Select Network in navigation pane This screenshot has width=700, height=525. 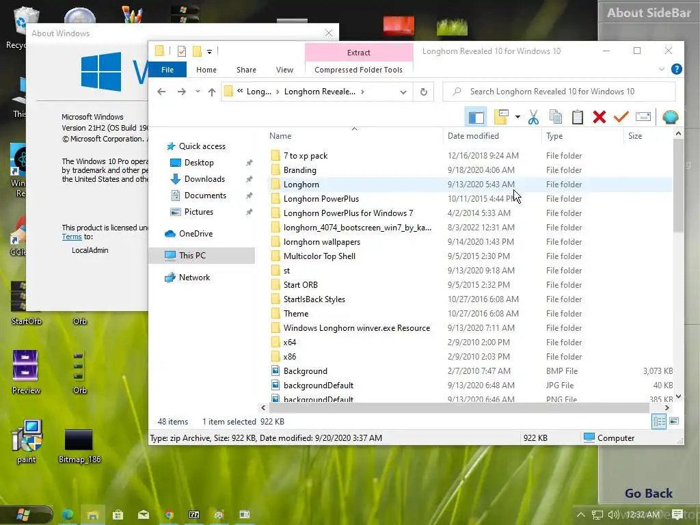click(194, 278)
